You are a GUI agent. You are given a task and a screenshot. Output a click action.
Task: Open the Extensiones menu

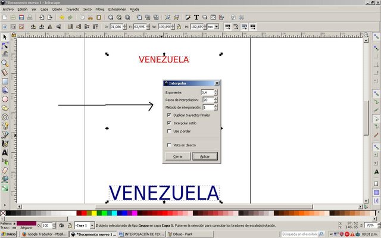[x=117, y=10]
